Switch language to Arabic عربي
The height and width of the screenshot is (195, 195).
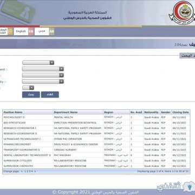point(42,31)
